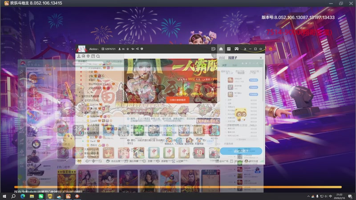Click the location pin icon above the user list
Image resolution: width=356 pixels, height=200 pixels.
(88, 56)
